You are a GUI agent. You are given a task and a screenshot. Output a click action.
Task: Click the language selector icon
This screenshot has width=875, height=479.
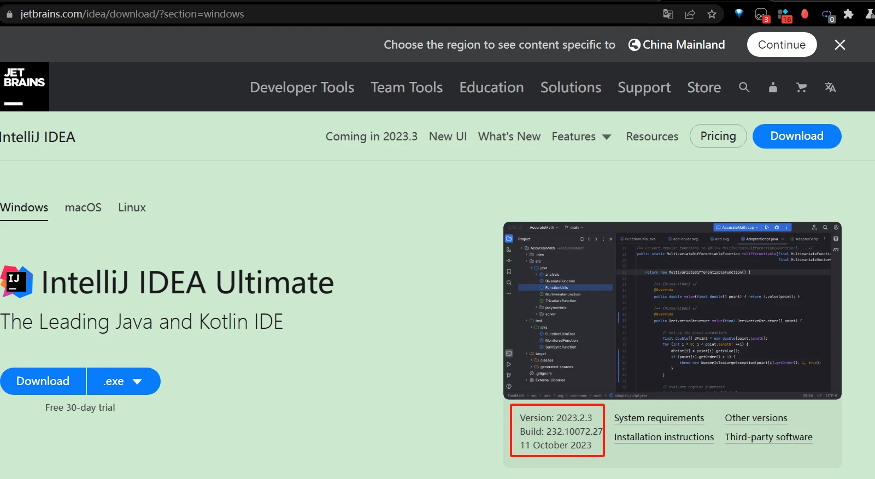[x=830, y=87]
